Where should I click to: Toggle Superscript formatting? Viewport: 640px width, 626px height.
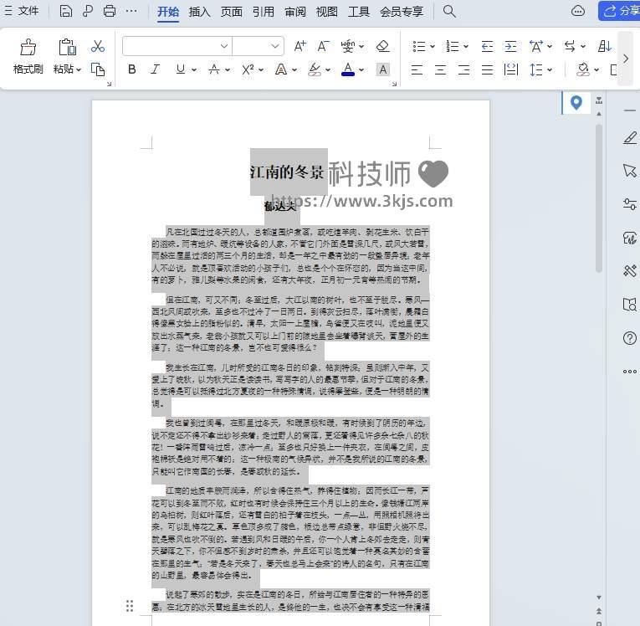click(x=248, y=69)
